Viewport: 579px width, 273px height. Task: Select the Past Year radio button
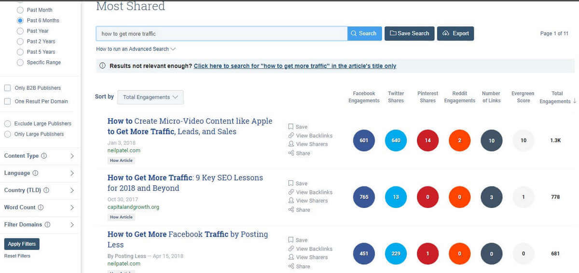20,31
